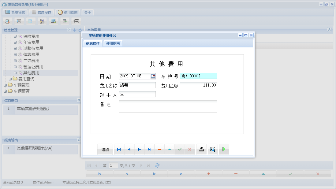Expand the 费用查询 folder

(x=10, y=79)
